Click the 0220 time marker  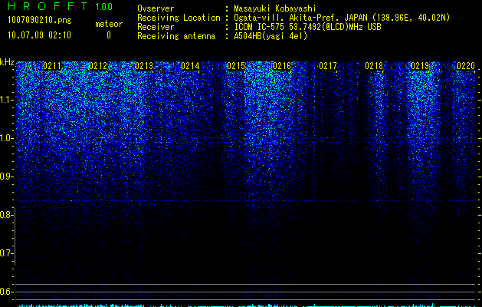point(466,66)
